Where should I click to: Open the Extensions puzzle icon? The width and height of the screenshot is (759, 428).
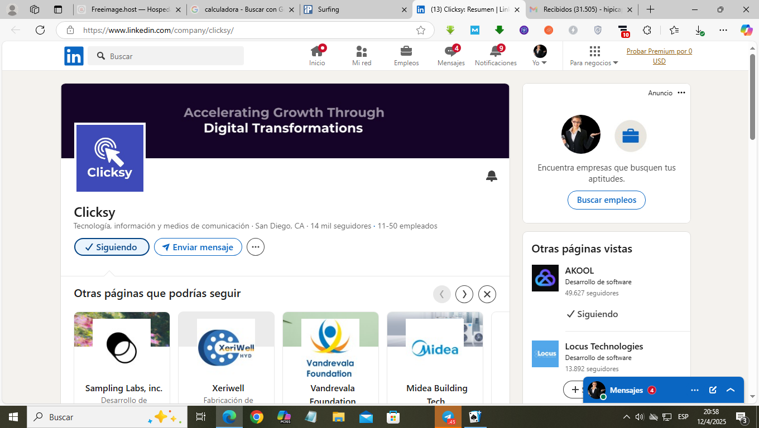(x=647, y=30)
